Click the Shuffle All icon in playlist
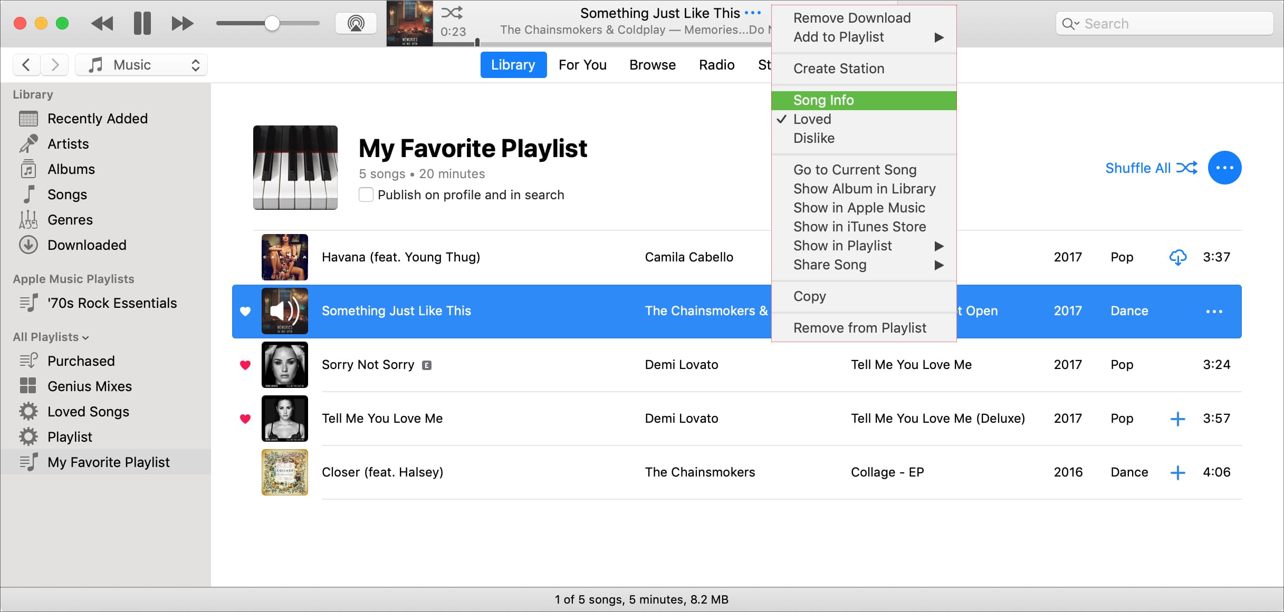 1188,168
